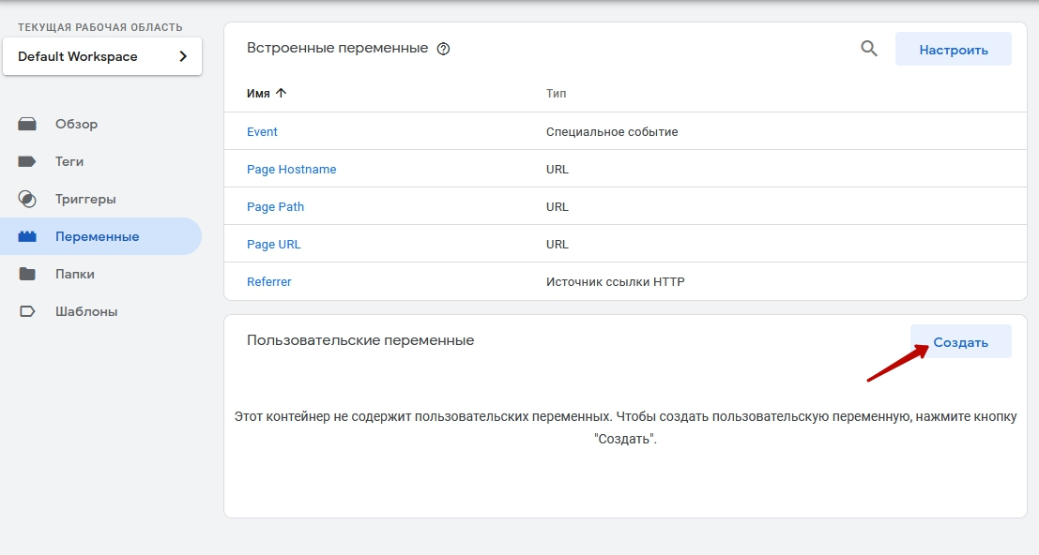Click the search magnifier icon
This screenshot has height=555, width=1039.
pos(869,49)
